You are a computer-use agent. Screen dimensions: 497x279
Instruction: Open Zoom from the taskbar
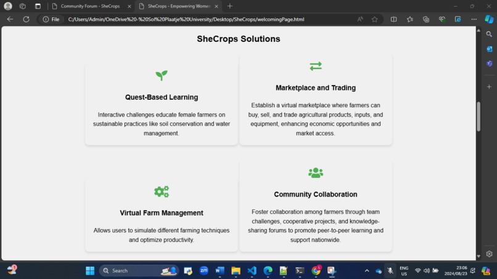[204, 270]
